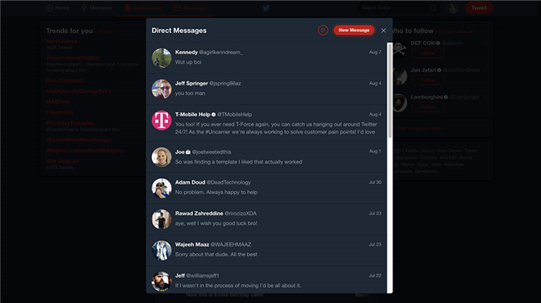Open message 'So was finding a template'
This screenshot has width=541, height=303.
click(266, 157)
